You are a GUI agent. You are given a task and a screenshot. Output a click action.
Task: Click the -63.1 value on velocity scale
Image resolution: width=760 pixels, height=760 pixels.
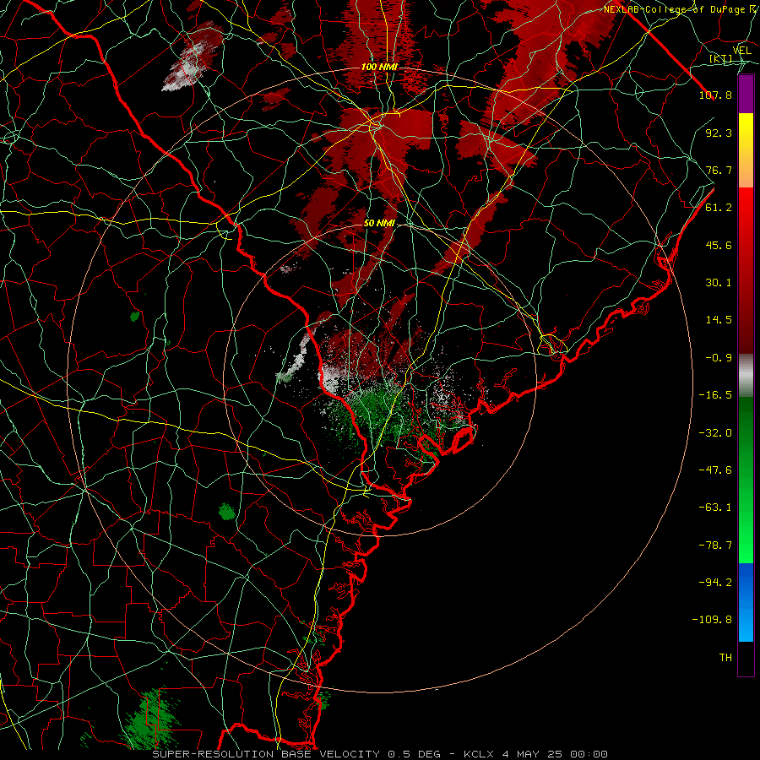click(x=715, y=508)
